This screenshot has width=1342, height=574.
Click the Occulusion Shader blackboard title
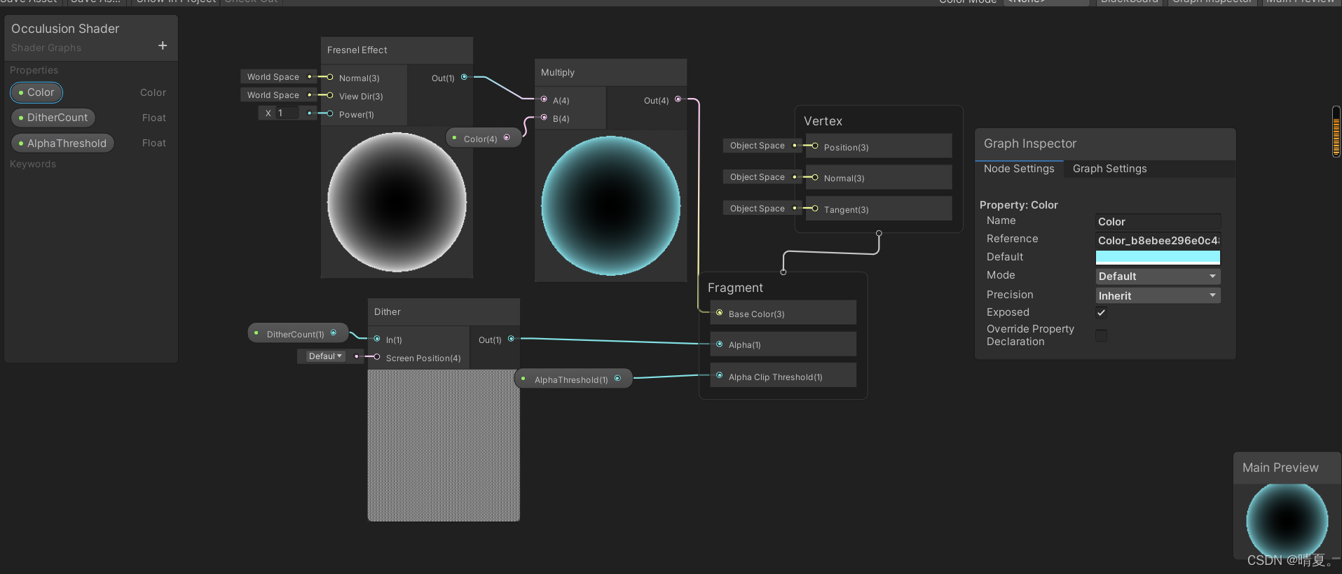coord(65,29)
